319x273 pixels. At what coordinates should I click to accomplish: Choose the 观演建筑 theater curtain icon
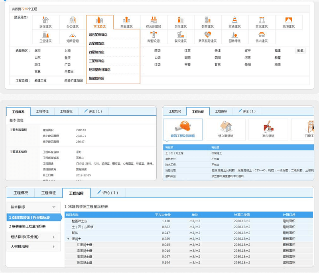[x=289, y=20]
